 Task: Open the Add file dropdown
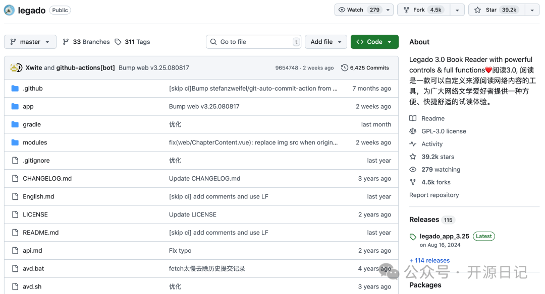(325, 42)
